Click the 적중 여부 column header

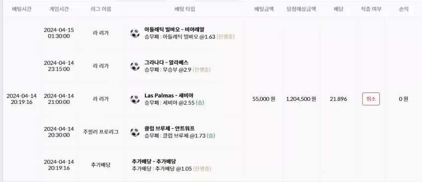pyautogui.click(x=371, y=9)
